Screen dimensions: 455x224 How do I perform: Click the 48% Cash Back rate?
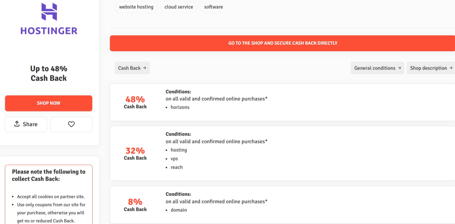click(135, 99)
